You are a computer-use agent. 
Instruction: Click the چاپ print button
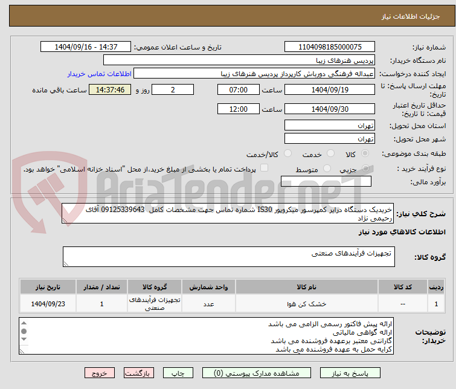pyautogui.click(x=178, y=373)
